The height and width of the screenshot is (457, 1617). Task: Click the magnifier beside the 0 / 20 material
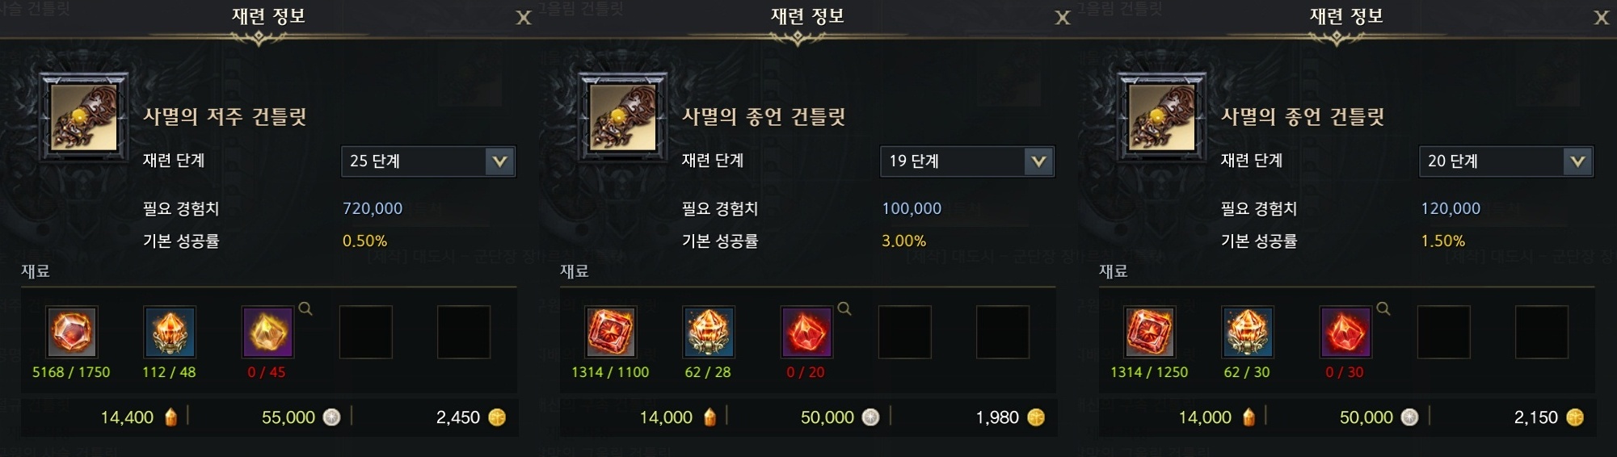pos(844,308)
